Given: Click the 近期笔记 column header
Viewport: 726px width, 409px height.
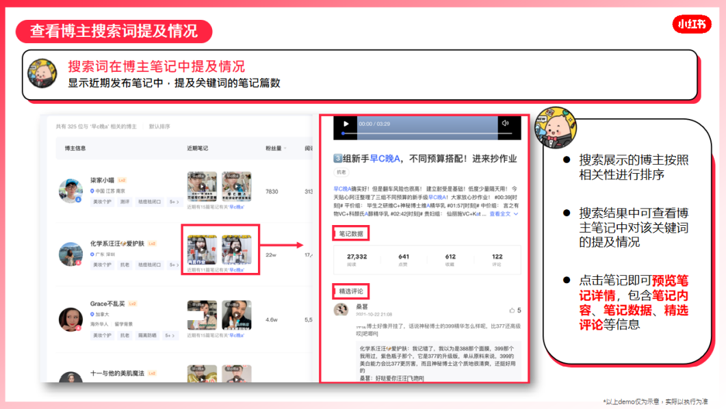Looking at the screenshot, I should (x=197, y=148).
